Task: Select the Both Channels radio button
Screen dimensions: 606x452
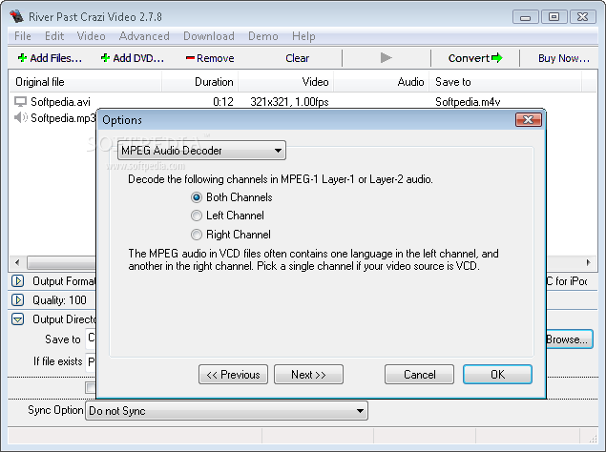Action: (197, 197)
